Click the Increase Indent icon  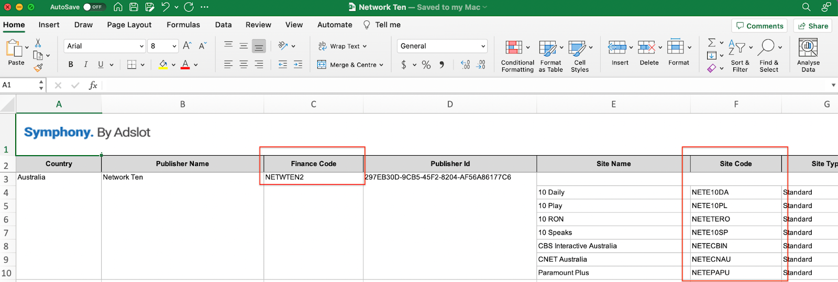[298, 65]
